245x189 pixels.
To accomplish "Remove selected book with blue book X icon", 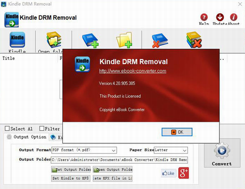I will (x=159, y=40).
